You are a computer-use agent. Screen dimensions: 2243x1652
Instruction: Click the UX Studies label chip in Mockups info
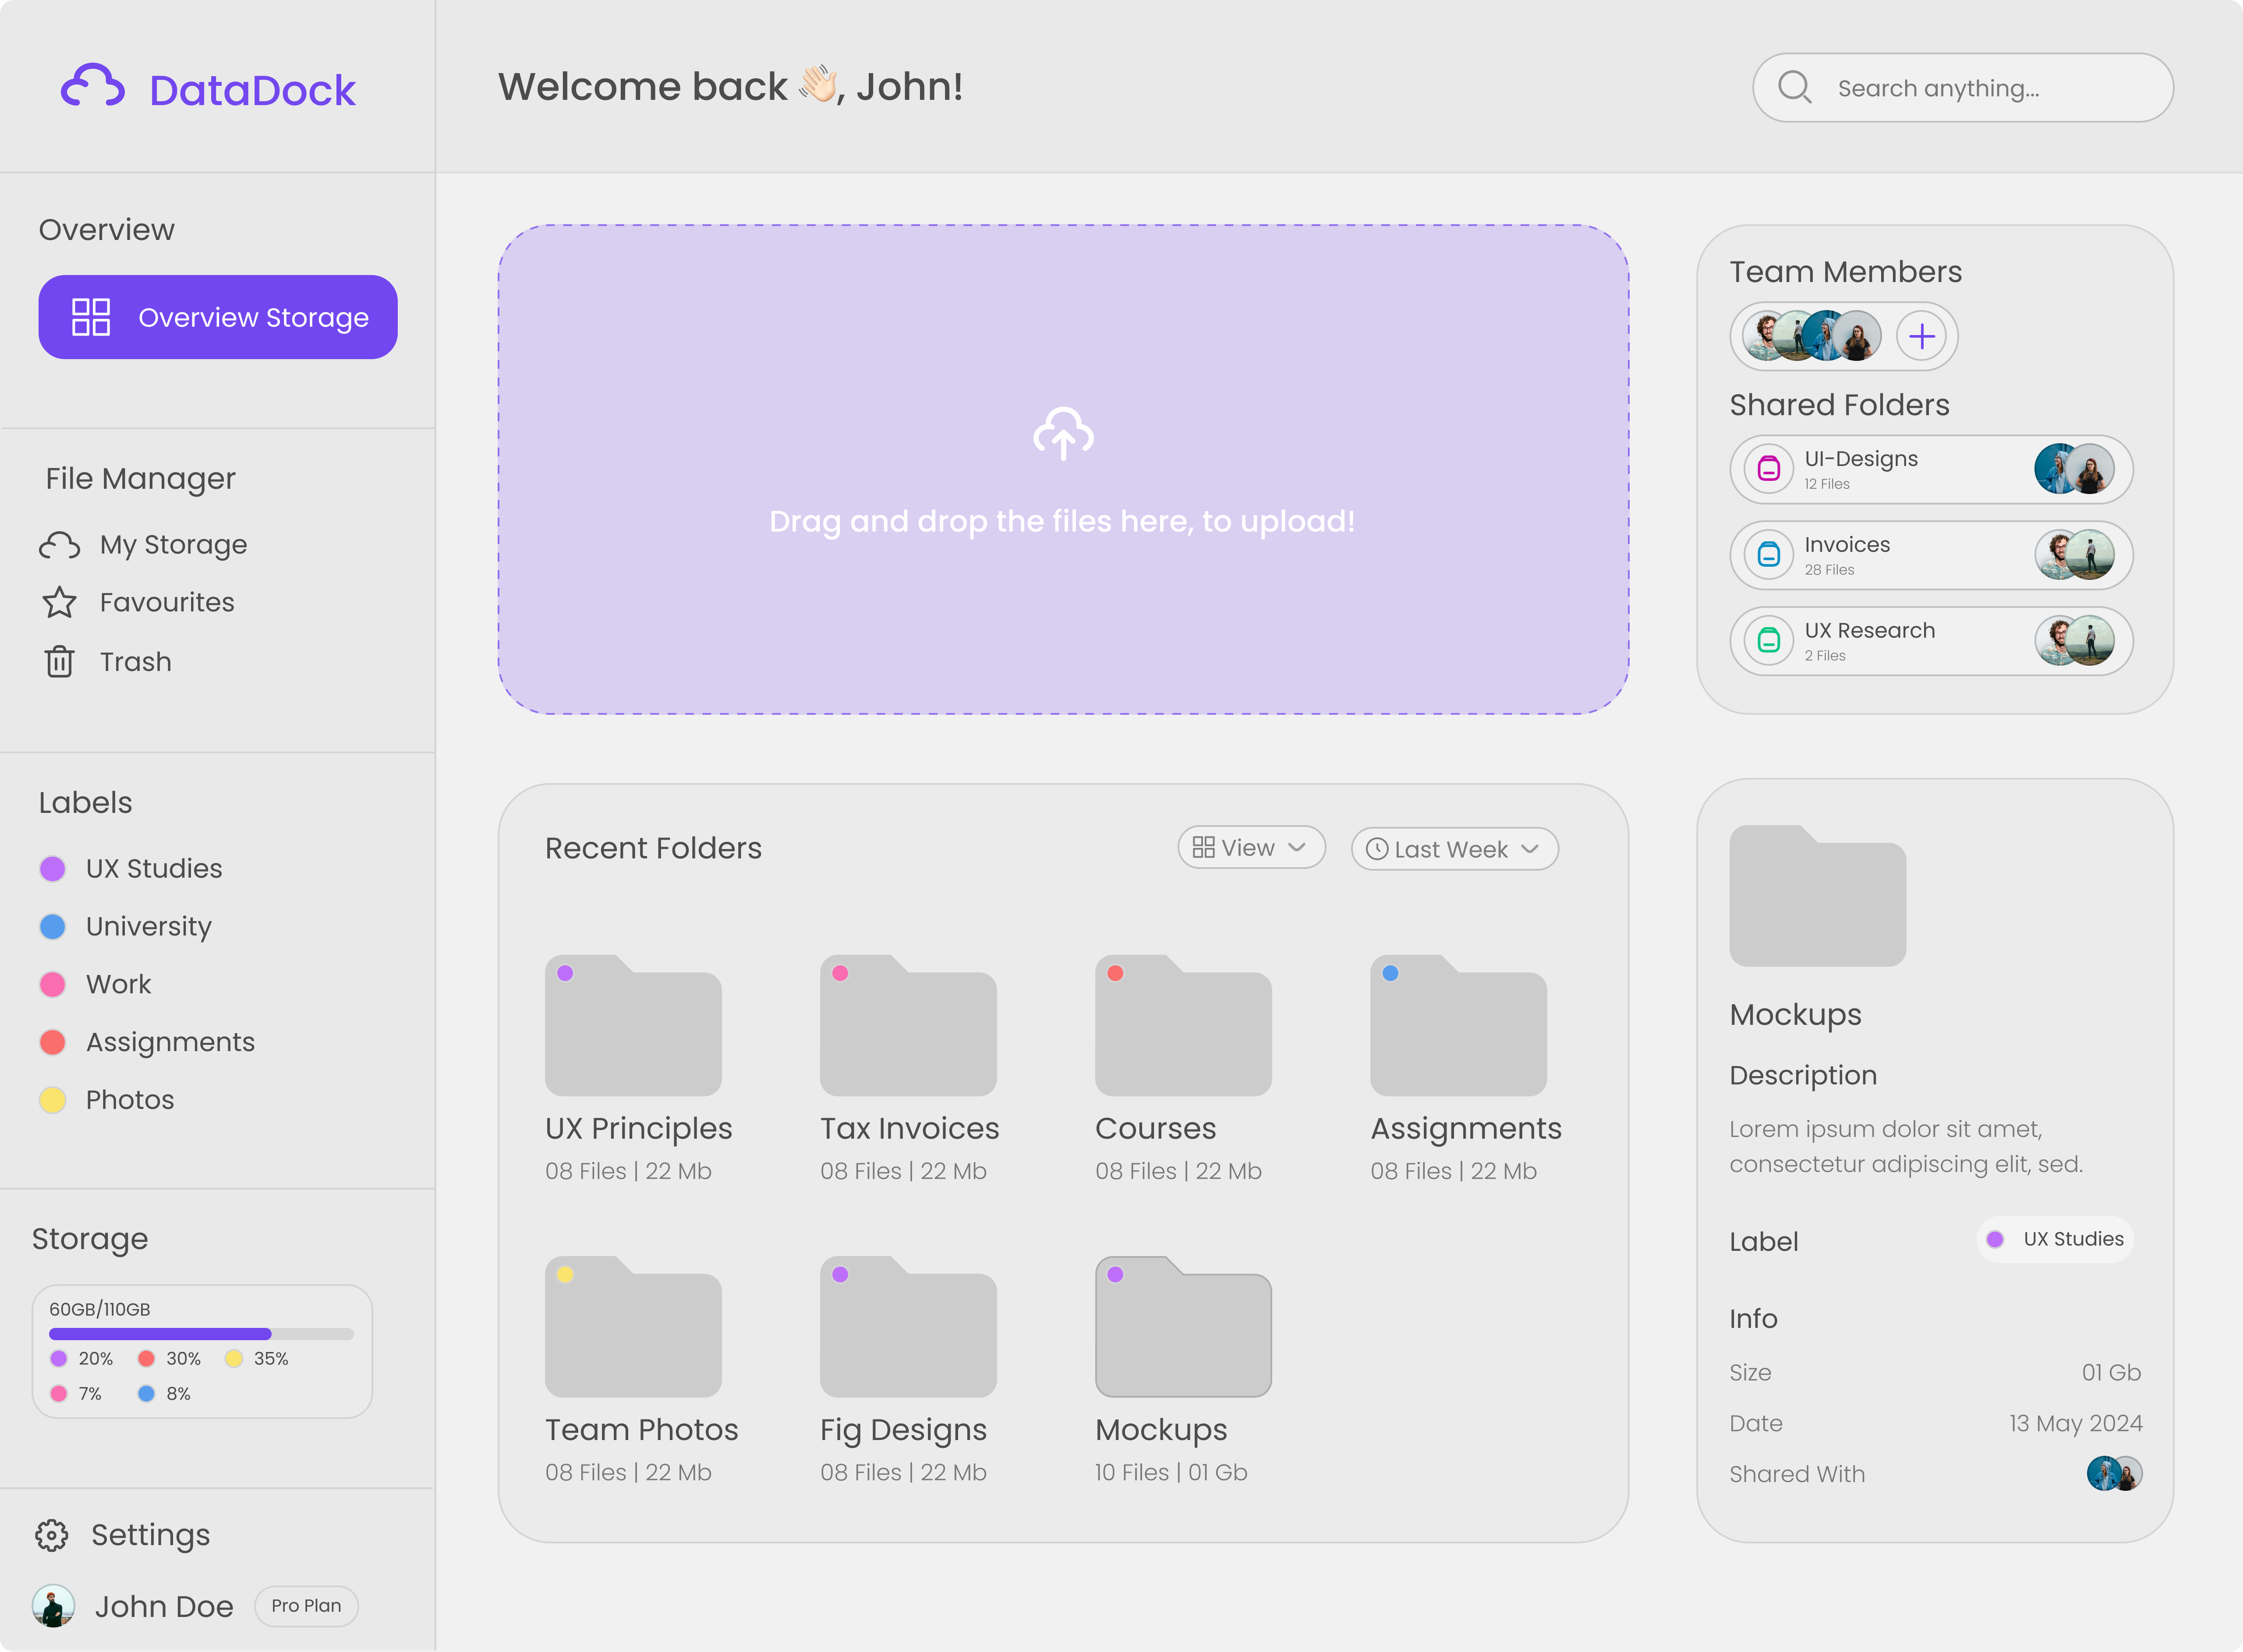click(x=2055, y=1239)
